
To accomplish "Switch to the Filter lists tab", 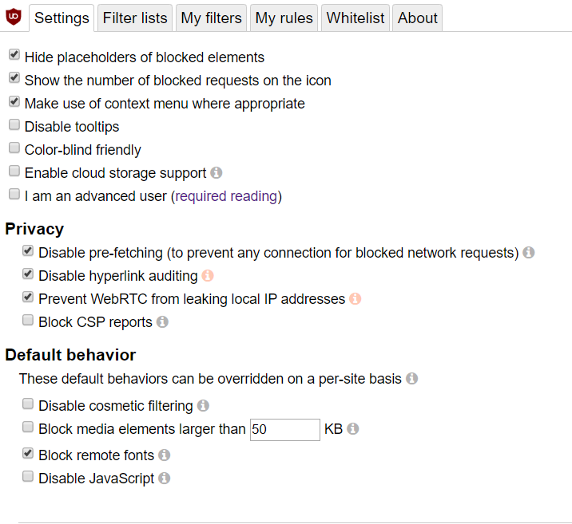I will pos(135,18).
